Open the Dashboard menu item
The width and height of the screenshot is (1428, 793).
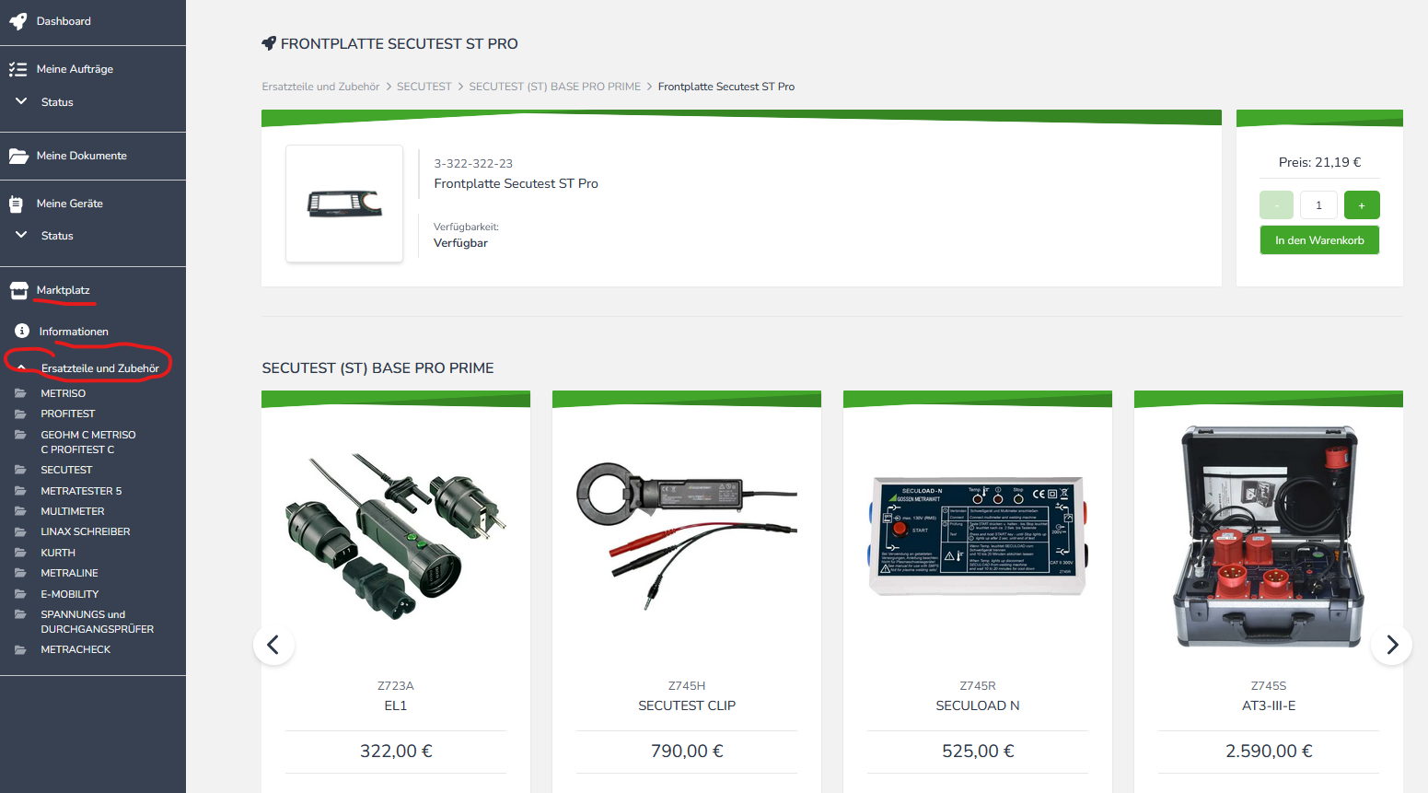tap(64, 21)
